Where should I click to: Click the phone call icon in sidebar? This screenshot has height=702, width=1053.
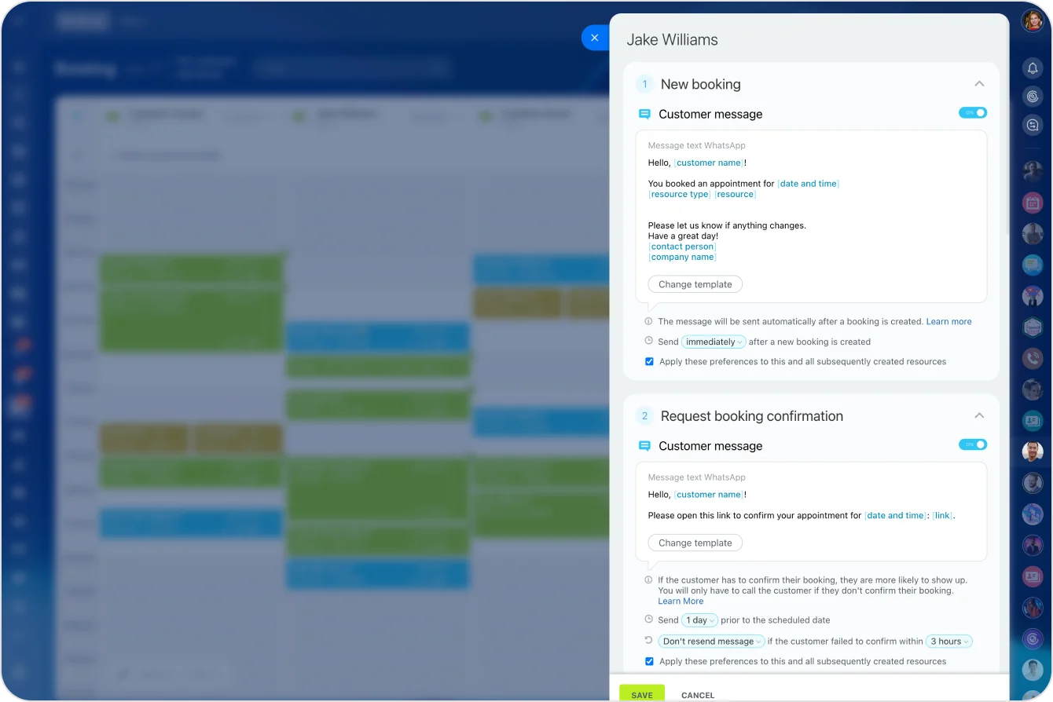[1033, 359]
